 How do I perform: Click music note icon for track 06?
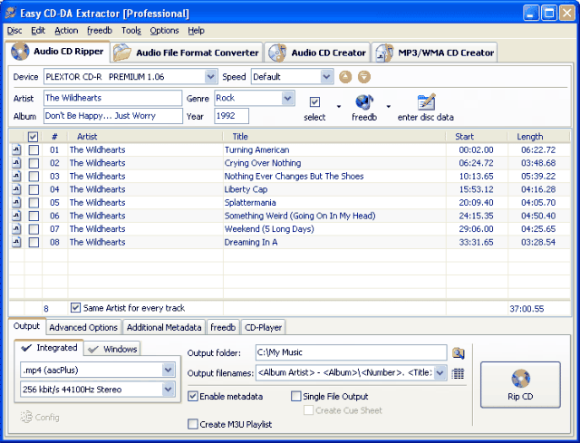click(16, 216)
